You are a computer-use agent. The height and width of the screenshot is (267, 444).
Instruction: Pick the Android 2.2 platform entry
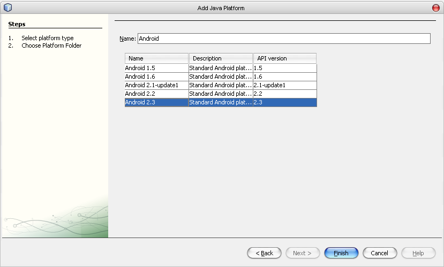156,94
